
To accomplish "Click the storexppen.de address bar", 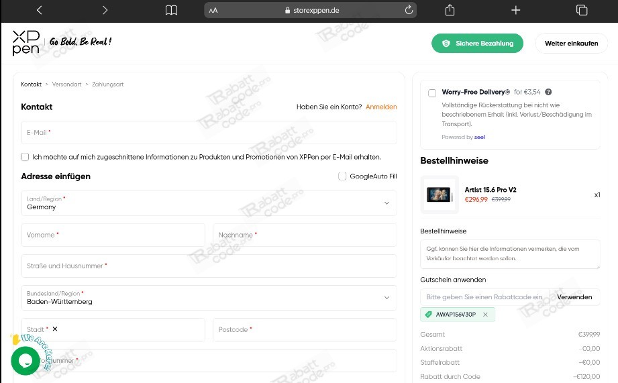I will [x=310, y=10].
